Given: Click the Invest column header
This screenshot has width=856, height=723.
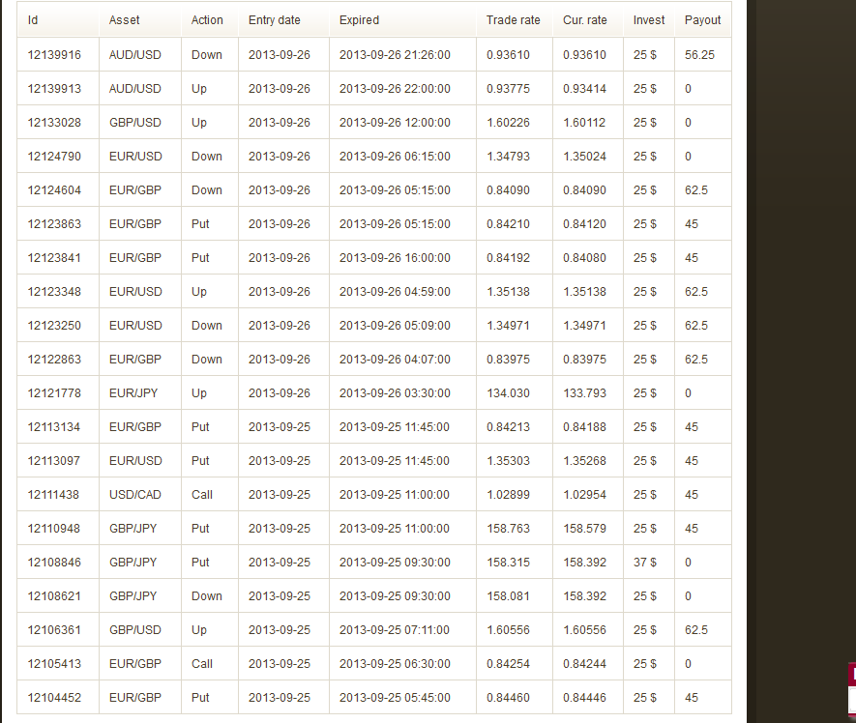Looking at the screenshot, I should point(649,20).
